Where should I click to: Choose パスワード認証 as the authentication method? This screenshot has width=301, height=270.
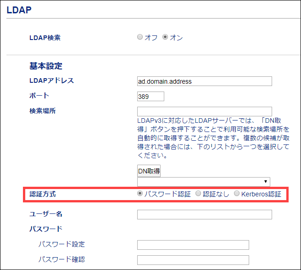click(140, 194)
